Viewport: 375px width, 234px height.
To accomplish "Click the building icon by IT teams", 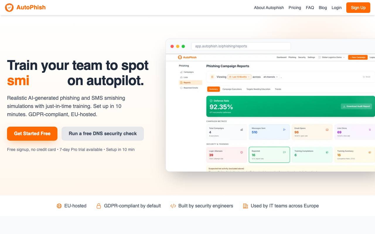I will [x=246, y=206].
